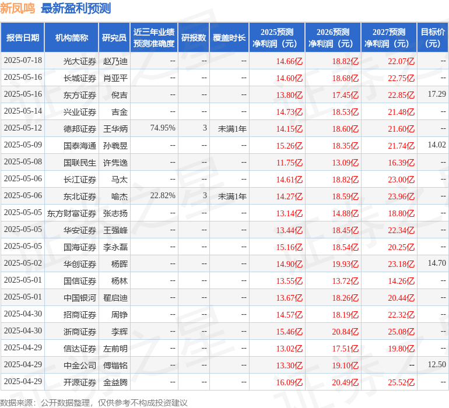The height and width of the screenshot is (408, 449).
Task: Open the 信达证券 institution entry
Action: [x=80, y=349]
